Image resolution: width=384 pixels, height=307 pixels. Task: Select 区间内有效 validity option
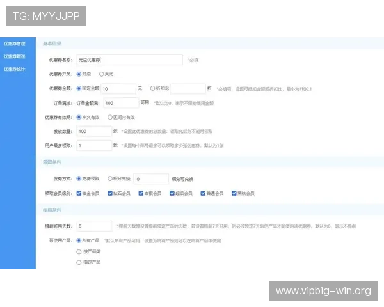[110, 117]
